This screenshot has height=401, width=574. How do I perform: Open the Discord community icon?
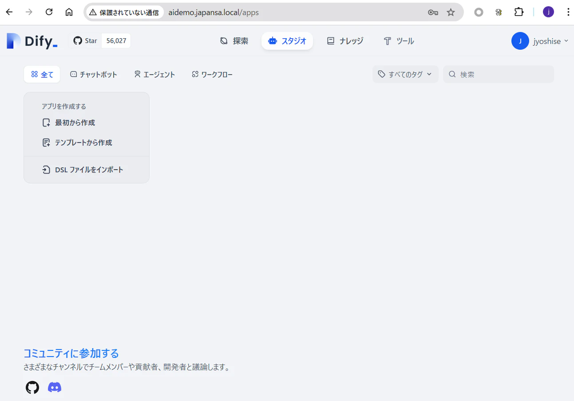pyautogui.click(x=55, y=387)
